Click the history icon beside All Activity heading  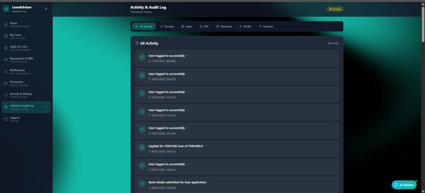pyautogui.click(x=137, y=43)
